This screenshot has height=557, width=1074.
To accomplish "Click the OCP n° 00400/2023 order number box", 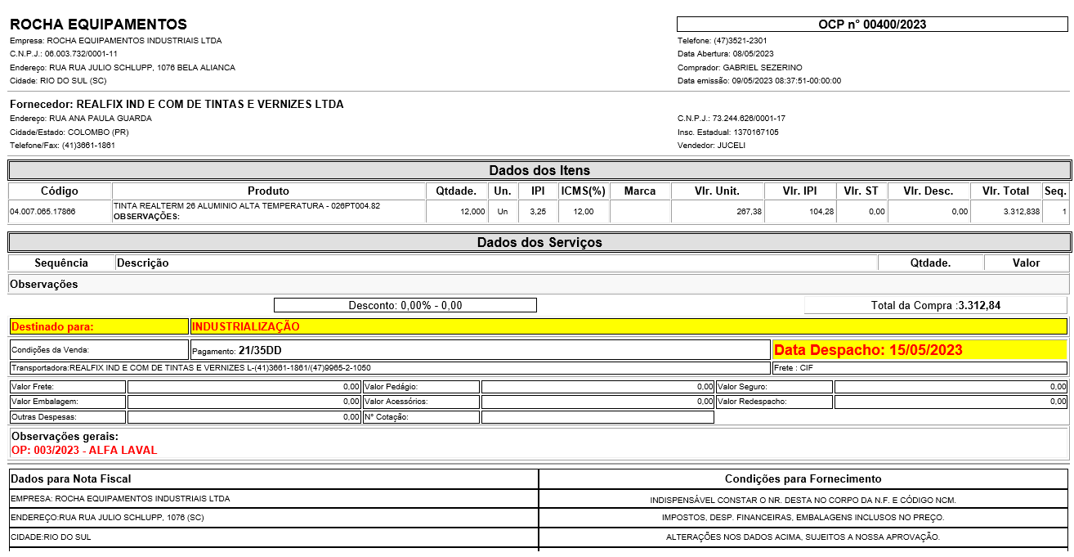I will click(872, 25).
